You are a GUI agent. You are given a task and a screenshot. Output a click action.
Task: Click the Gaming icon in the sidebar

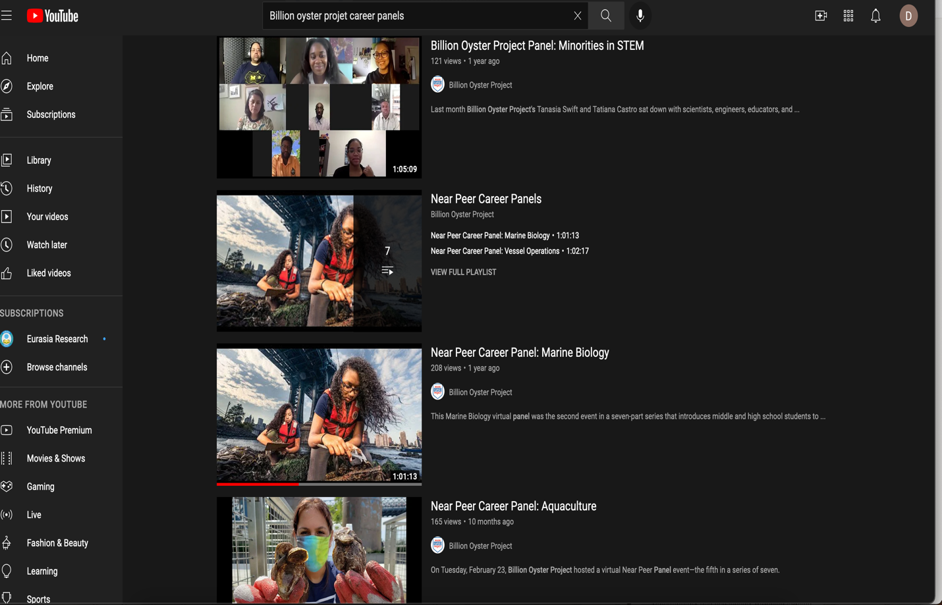[7, 487]
